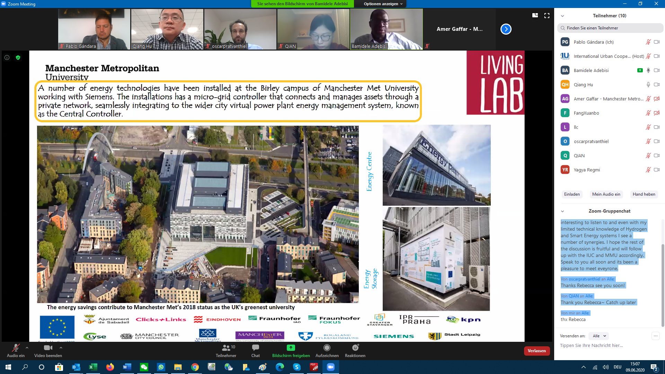The height and width of the screenshot is (374, 665).
Task: Expand audio options arrow
Action: point(27,347)
